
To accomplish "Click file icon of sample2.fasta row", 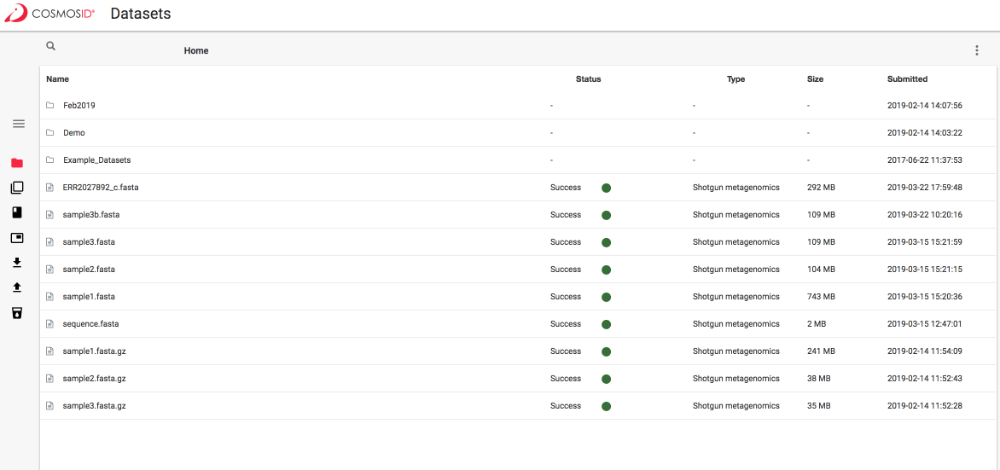I will 49,269.
